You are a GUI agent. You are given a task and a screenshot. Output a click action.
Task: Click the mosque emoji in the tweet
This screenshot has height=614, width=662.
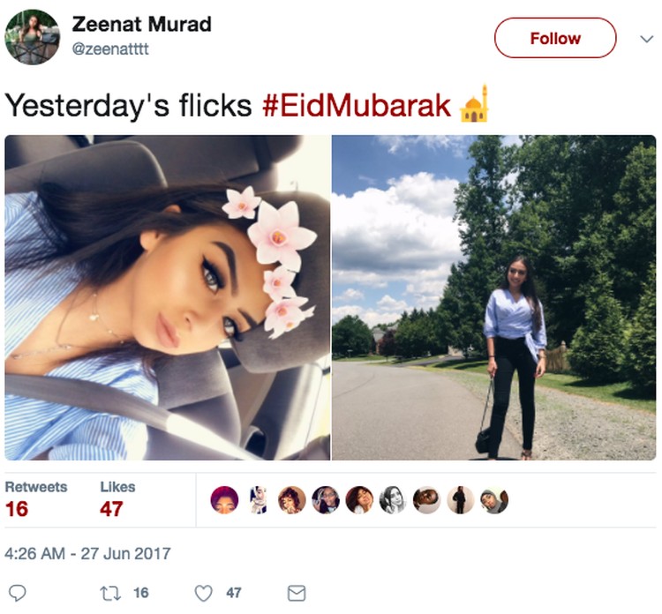pos(475,104)
